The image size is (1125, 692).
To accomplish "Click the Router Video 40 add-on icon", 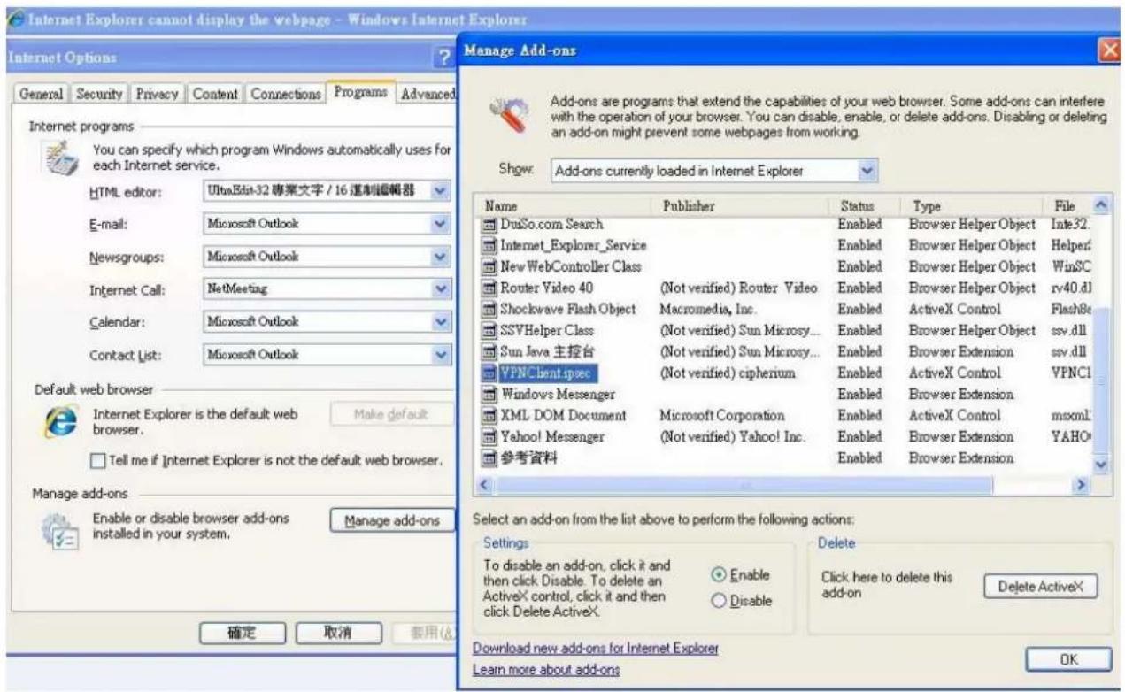I will tap(489, 288).
